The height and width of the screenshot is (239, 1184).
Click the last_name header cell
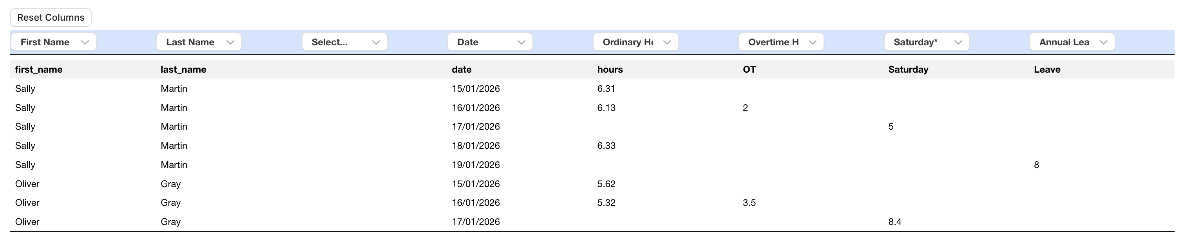tap(183, 70)
